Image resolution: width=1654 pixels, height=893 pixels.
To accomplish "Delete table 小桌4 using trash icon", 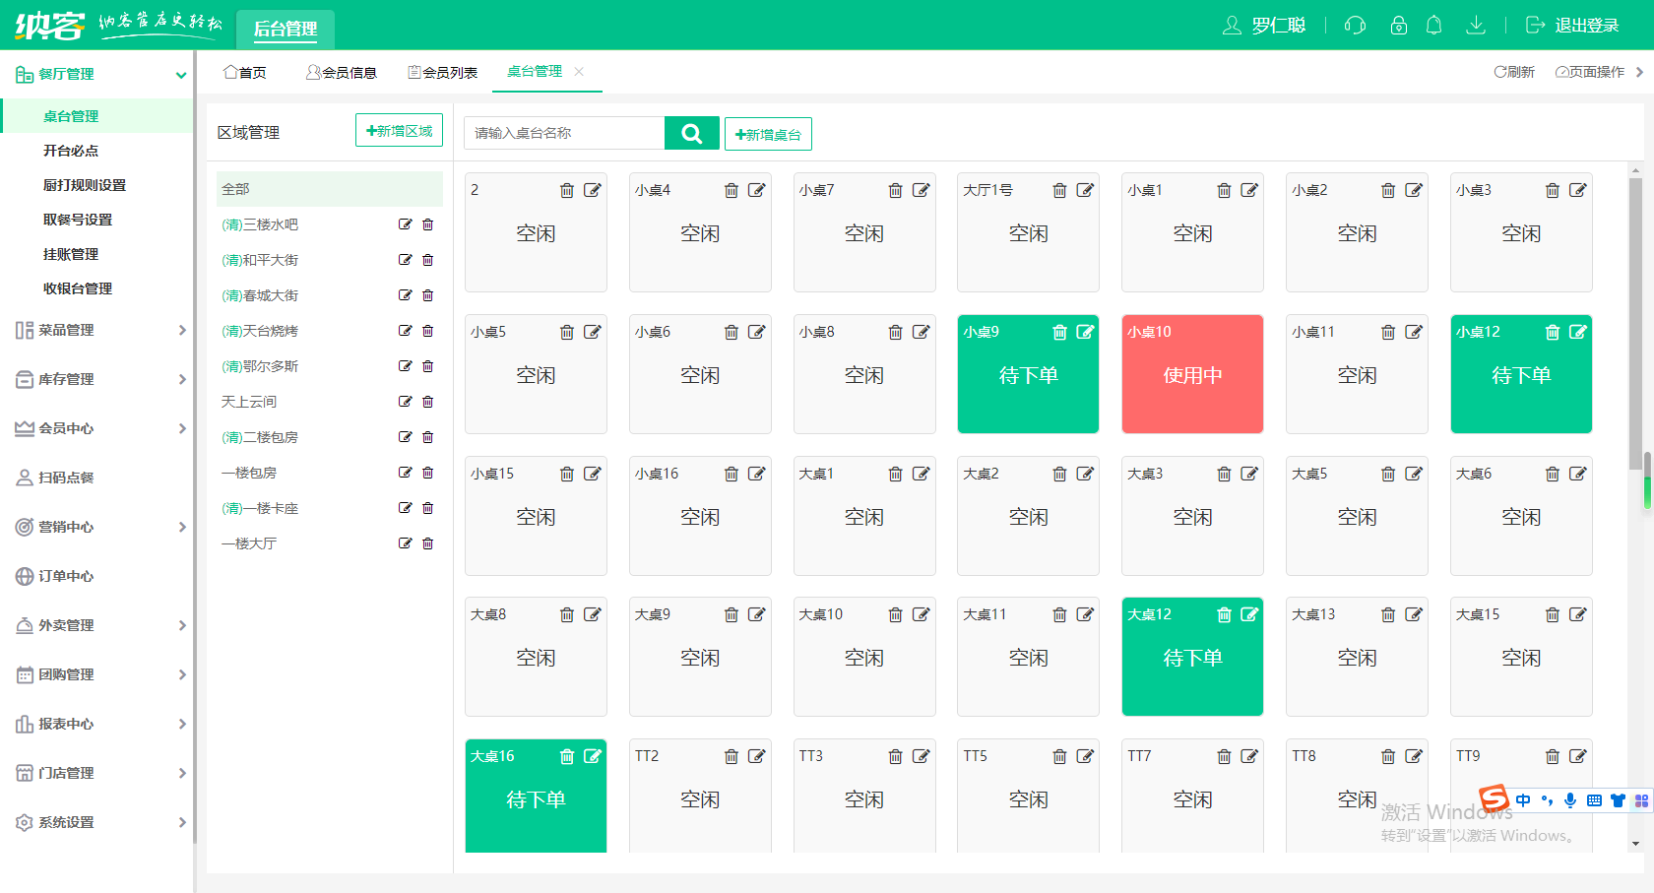I will tap(731, 191).
